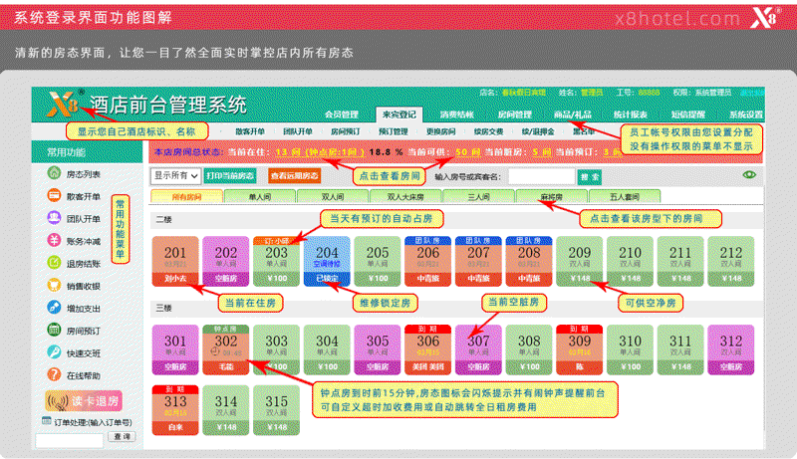Select room 315 tile
The image size is (797, 459).
[x=277, y=410]
